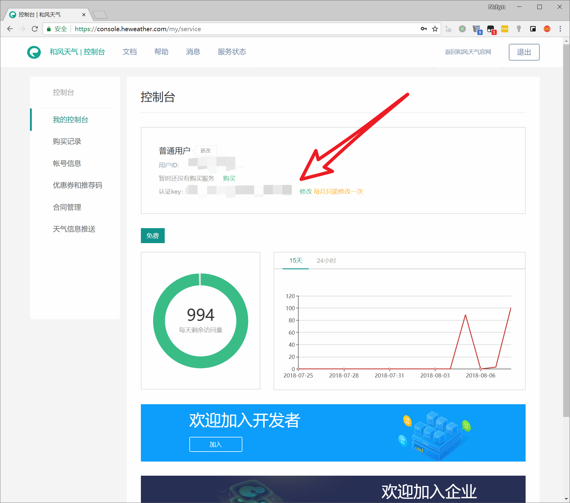
Task: Click the 更改 user type button
Action: click(206, 151)
